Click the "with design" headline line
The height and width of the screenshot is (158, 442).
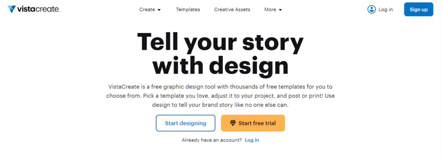coord(221,66)
